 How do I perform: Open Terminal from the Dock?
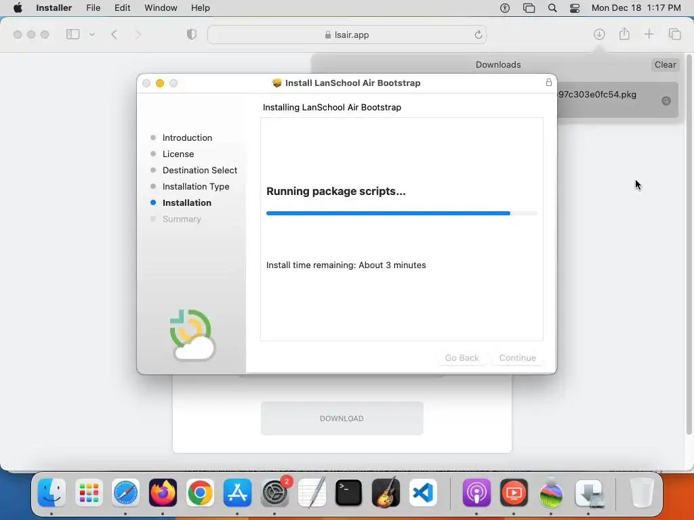pos(349,492)
